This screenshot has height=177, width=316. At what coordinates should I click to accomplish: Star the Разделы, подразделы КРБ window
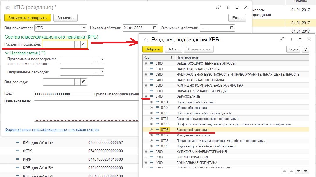pyautogui.click(x=146, y=39)
